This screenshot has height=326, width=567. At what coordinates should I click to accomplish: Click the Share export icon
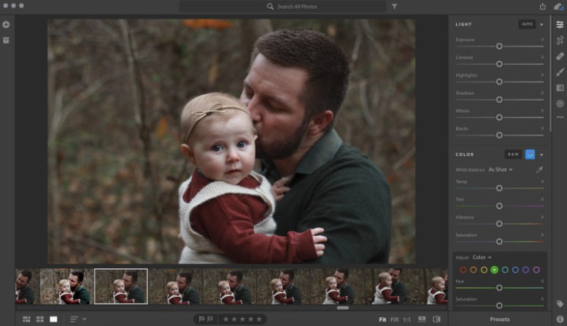tap(543, 7)
